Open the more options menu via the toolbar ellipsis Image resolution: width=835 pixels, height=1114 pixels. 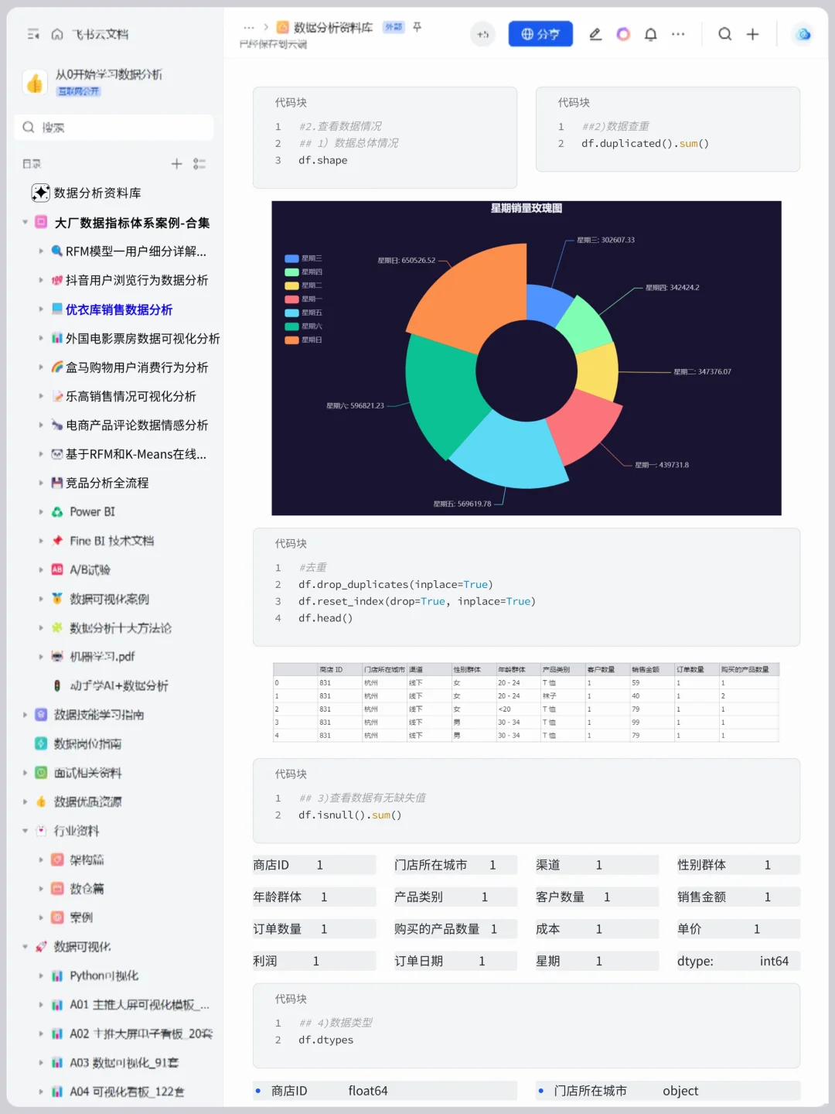click(678, 34)
